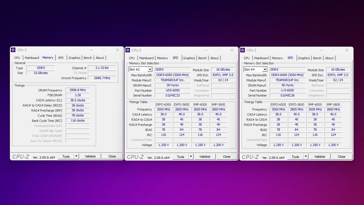Expand Tools dropdown arrow in left window

76,156
